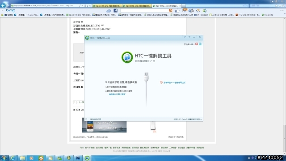The width and height of the screenshot is (286, 161).
Task: Click the green lock logo of HTC unlock tool
Action: (x=127, y=57)
